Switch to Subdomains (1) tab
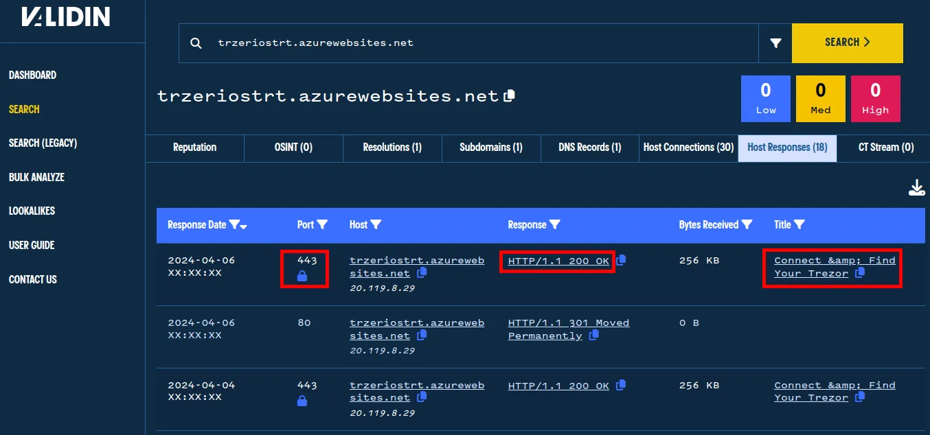This screenshot has height=435, width=930. [491, 148]
